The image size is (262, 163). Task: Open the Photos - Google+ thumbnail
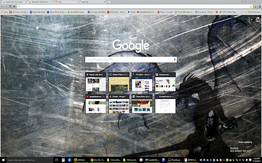pos(119,104)
